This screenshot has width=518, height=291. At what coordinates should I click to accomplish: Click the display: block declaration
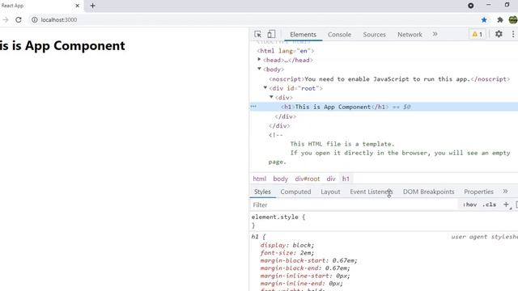click(x=287, y=245)
